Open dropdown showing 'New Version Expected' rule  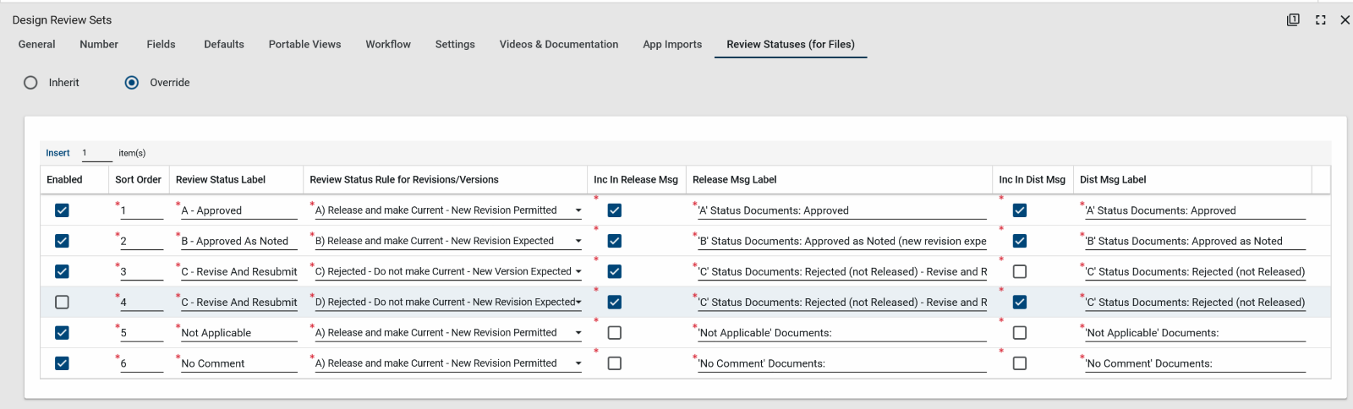point(578,272)
